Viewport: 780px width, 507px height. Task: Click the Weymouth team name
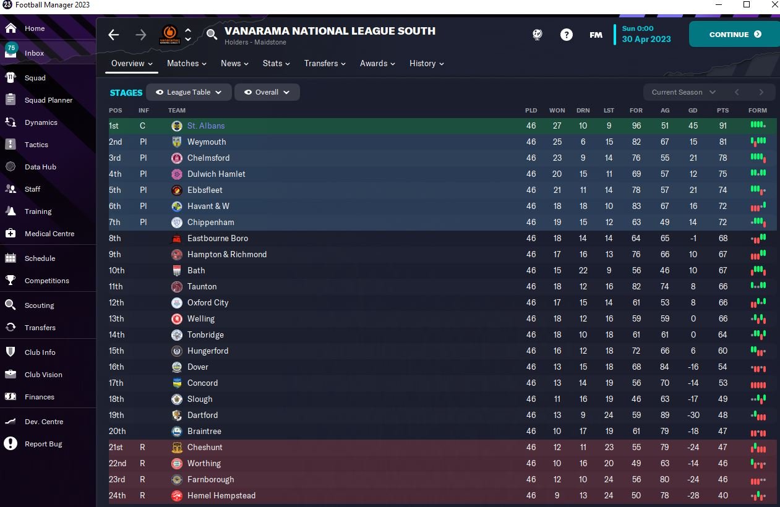[x=207, y=142]
